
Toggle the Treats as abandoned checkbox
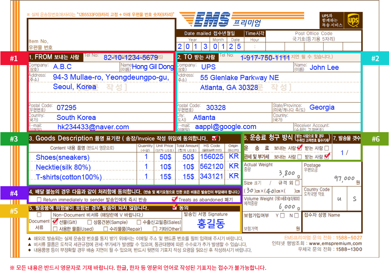[x=174, y=200]
